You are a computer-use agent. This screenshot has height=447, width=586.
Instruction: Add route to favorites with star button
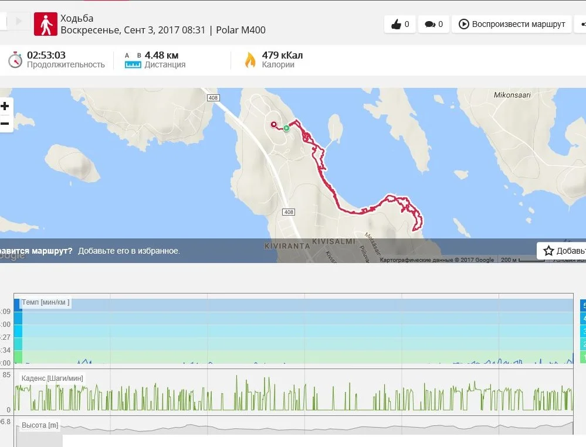coord(562,251)
